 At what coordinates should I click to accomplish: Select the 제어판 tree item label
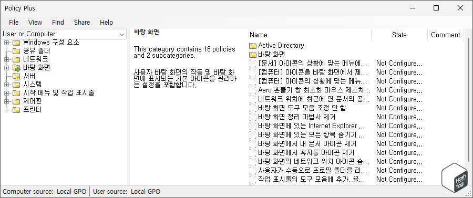(33, 101)
